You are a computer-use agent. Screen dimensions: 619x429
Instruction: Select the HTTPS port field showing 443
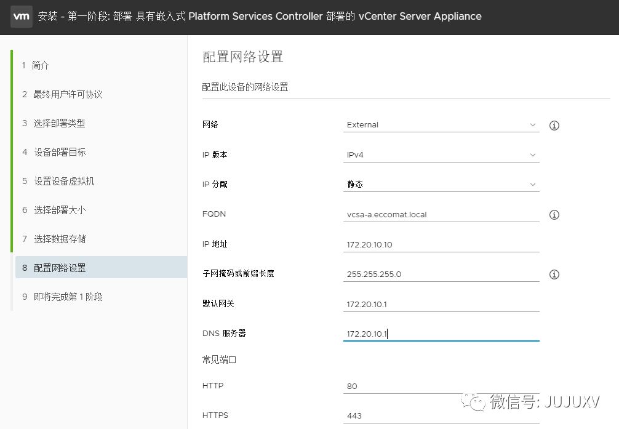(x=441, y=415)
